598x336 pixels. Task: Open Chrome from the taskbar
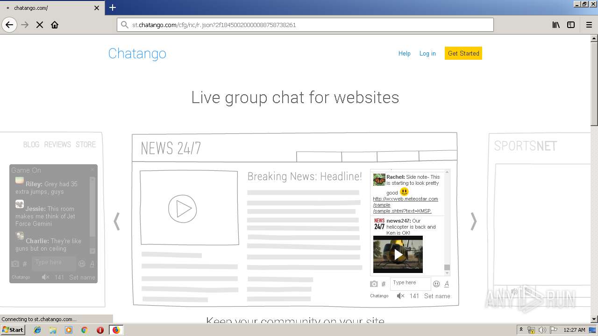coord(84,330)
